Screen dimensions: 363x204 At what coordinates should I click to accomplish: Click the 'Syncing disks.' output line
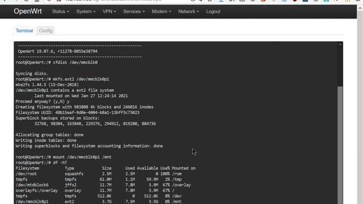click(32, 74)
